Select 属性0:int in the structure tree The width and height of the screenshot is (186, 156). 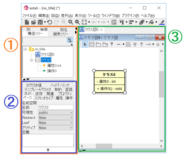(54, 65)
